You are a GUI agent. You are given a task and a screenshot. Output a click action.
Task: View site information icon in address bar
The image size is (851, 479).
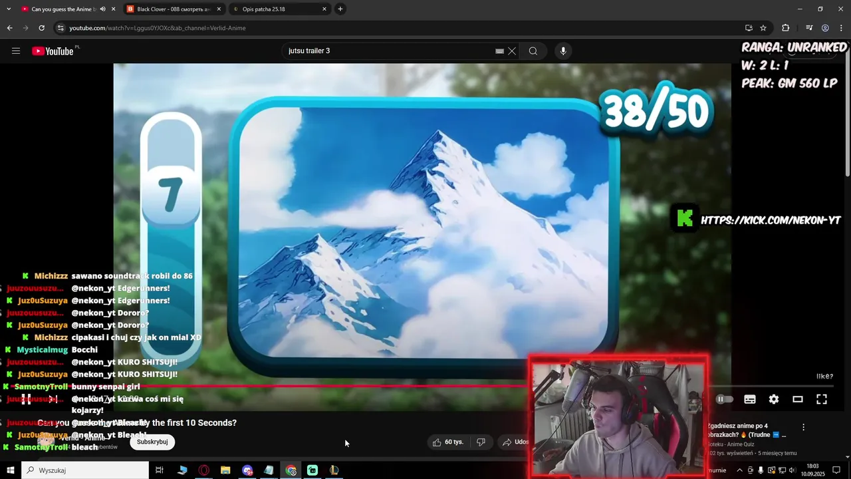(61, 28)
